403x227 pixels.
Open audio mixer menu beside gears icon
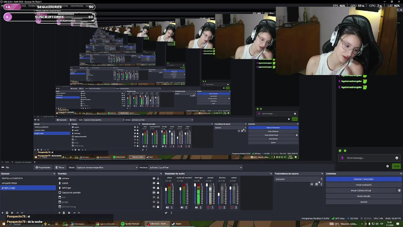pyautogui.click(x=171, y=213)
